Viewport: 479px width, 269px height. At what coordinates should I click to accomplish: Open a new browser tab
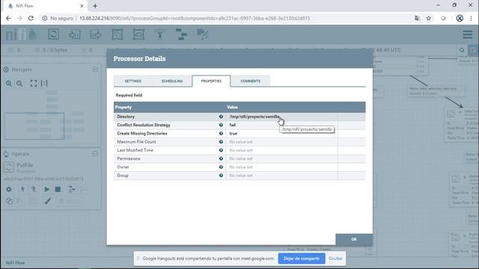point(95,6)
